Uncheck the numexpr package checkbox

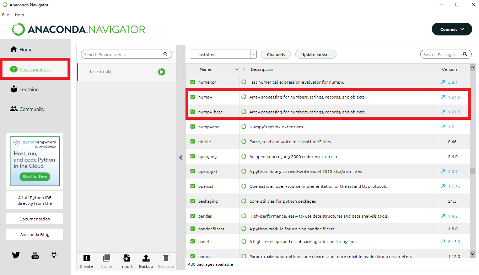click(x=193, y=82)
